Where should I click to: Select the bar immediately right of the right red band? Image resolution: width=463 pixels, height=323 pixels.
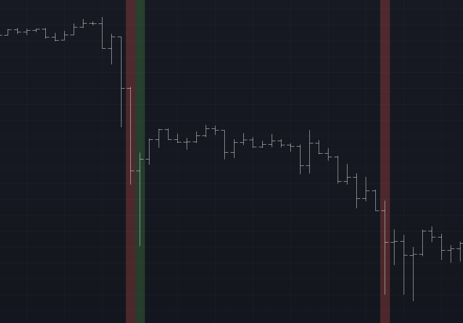click(x=394, y=246)
